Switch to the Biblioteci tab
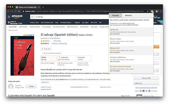 click(129, 15)
